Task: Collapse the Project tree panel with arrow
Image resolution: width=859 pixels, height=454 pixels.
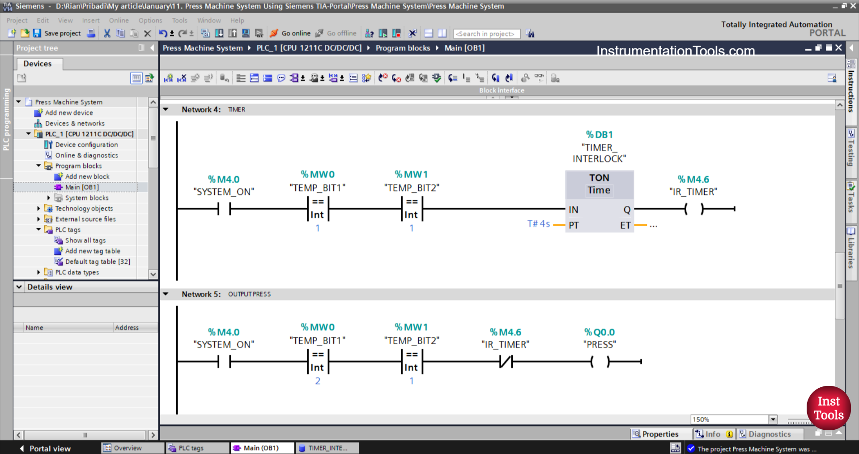Action: 152,48
